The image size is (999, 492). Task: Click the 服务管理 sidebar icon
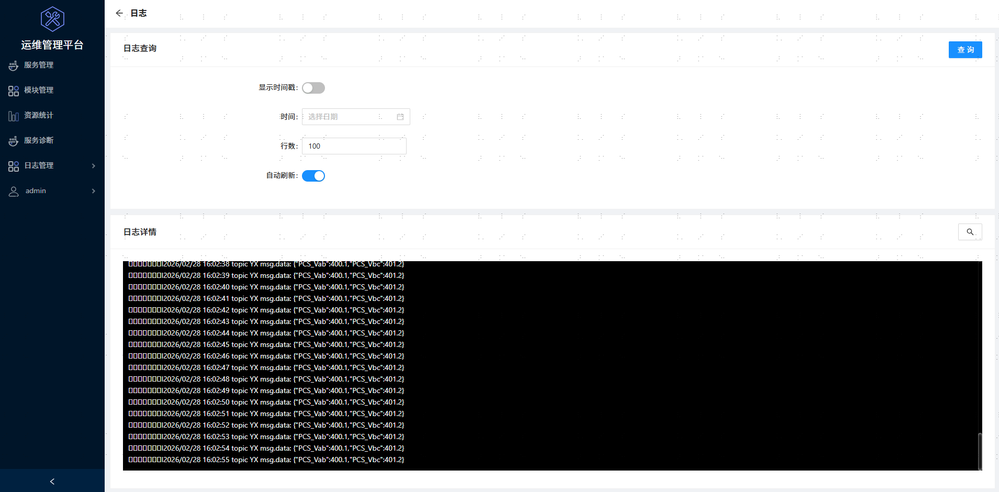14,65
